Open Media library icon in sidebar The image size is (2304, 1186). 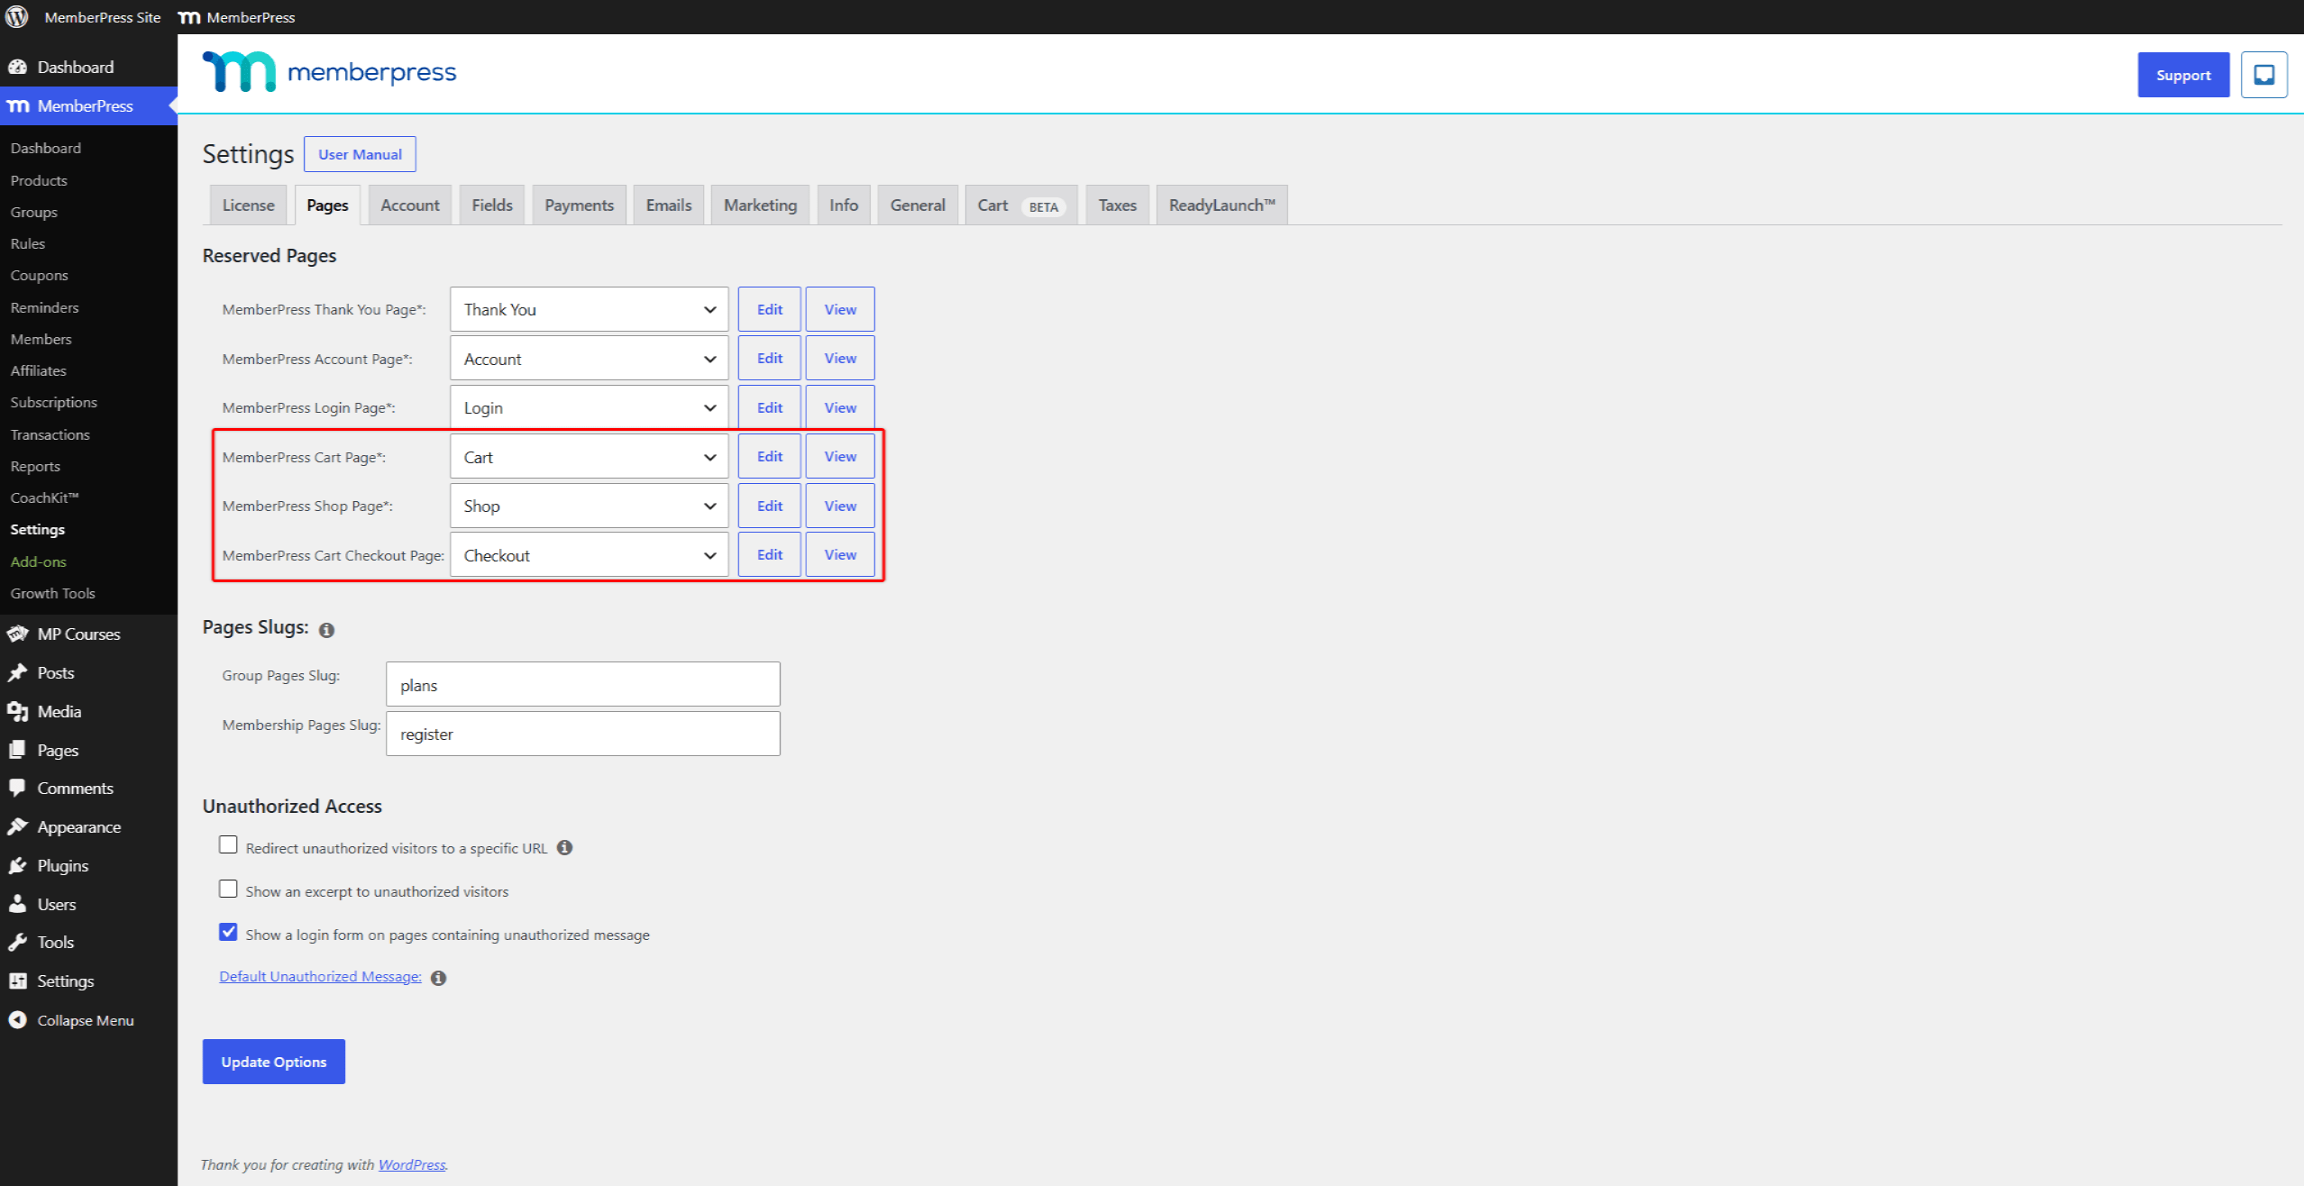[x=17, y=711]
